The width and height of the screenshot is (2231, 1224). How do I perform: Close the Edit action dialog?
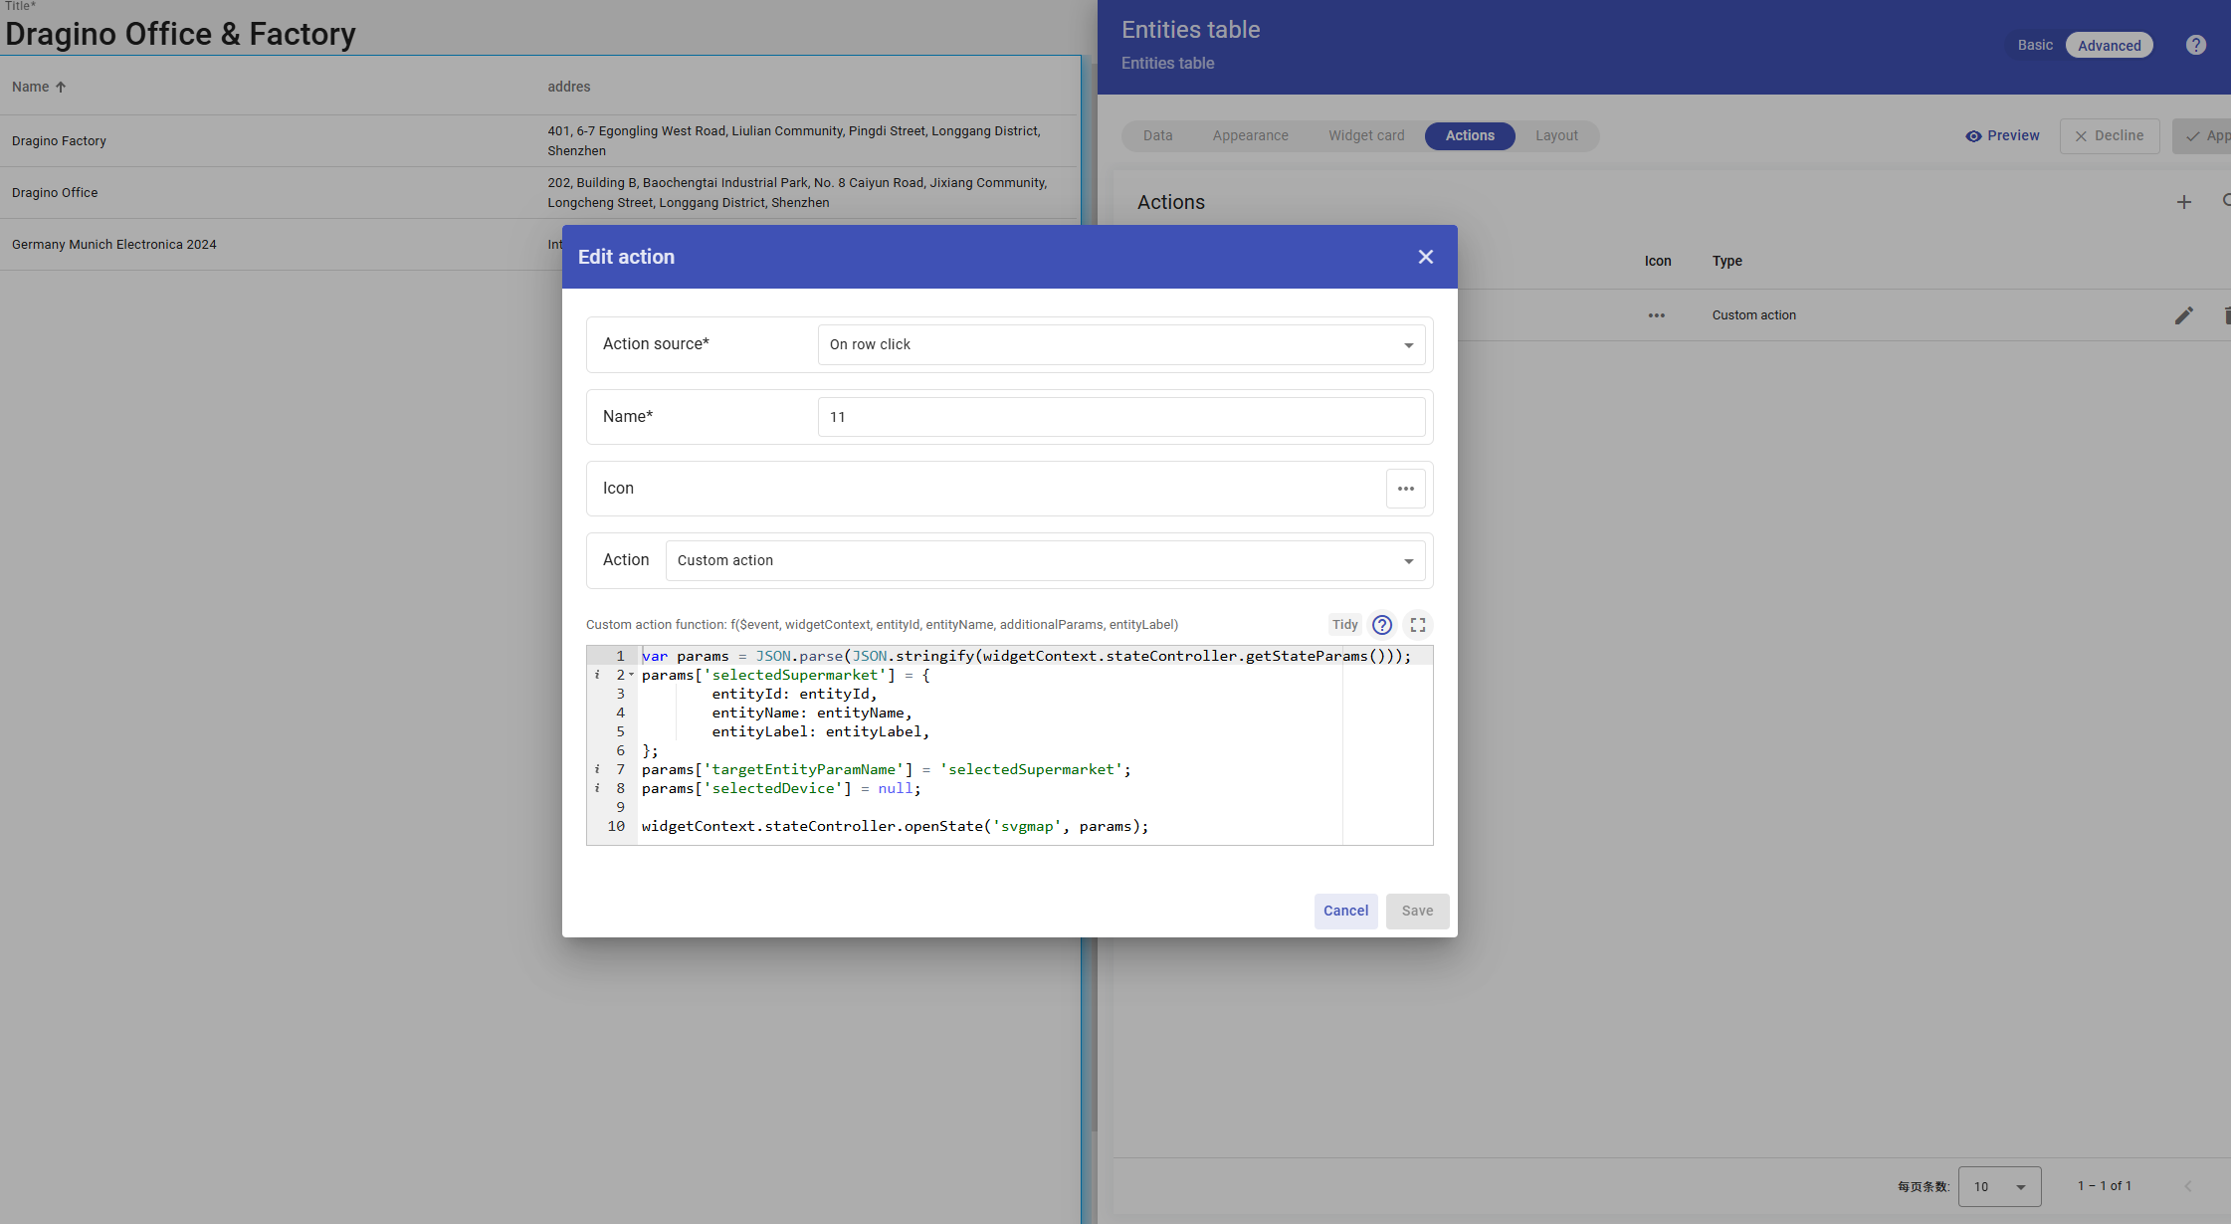[1425, 257]
